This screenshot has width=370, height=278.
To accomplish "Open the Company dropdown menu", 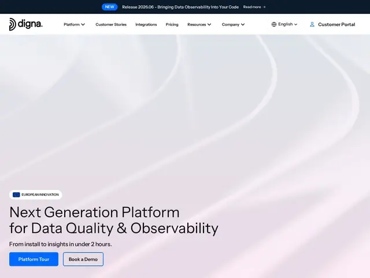I will [x=233, y=24].
